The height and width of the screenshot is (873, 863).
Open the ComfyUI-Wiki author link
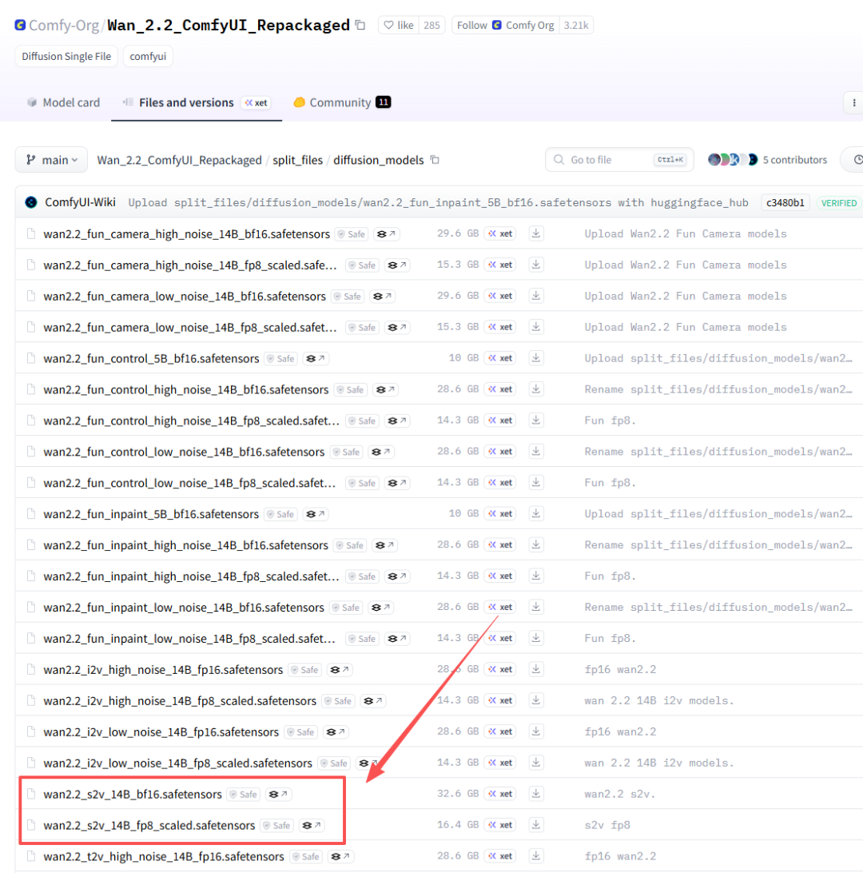tap(80, 202)
